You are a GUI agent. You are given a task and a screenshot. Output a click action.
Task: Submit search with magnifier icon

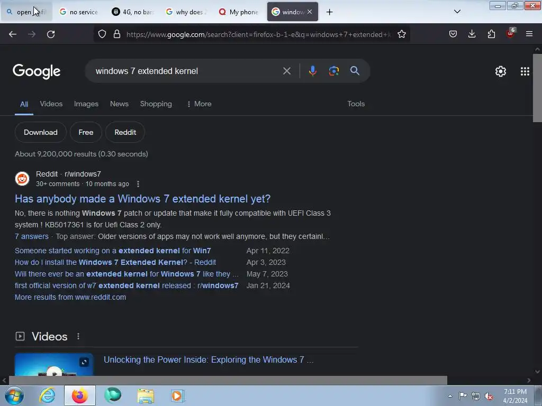pos(355,71)
